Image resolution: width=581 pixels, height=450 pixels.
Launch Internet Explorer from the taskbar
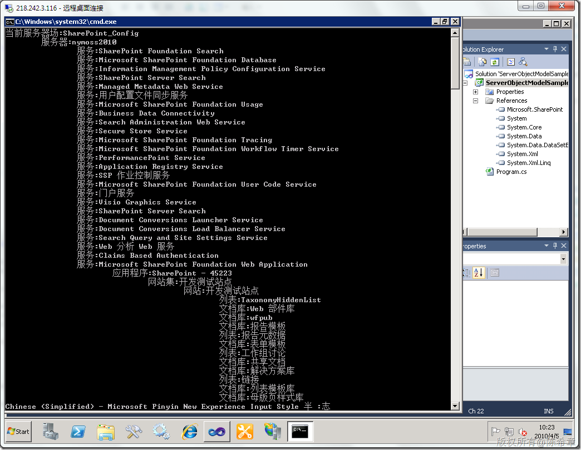click(x=189, y=432)
